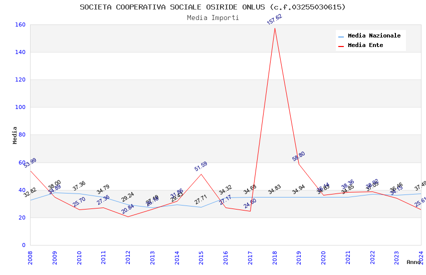
Task: Click the 2012 year label
Action: [128, 257]
